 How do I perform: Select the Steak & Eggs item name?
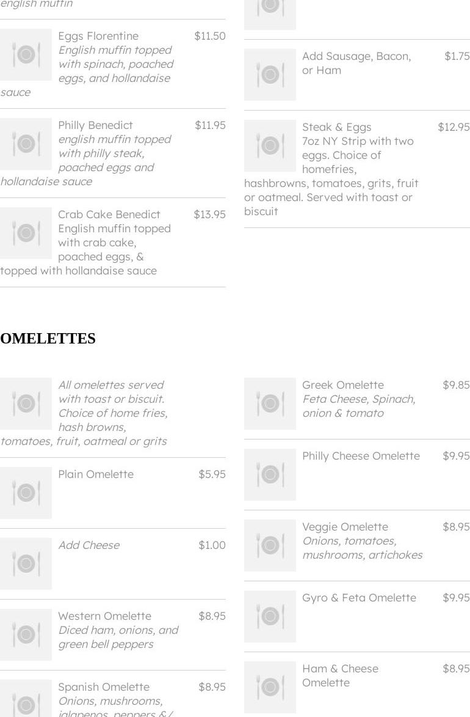336,127
